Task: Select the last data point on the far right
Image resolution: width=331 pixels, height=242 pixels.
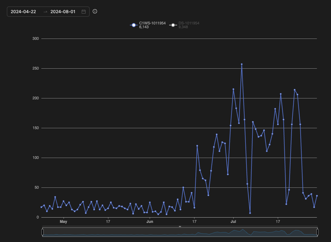Action: pos(317,196)
